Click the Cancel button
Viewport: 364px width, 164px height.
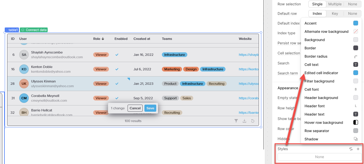tap(135, 108)
